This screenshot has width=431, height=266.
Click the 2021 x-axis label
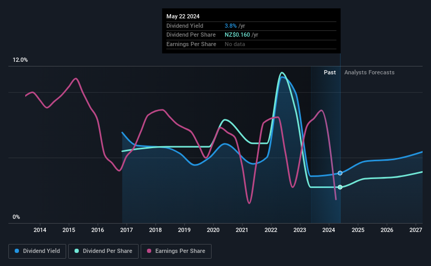pyautogui.click(x=242, y=230)
